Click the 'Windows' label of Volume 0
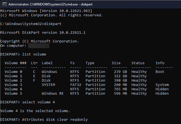181x124 pixels. pos(49,72)
